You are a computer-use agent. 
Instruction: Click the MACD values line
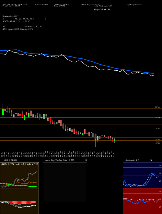pyautogui.click(x=16, y=21)
